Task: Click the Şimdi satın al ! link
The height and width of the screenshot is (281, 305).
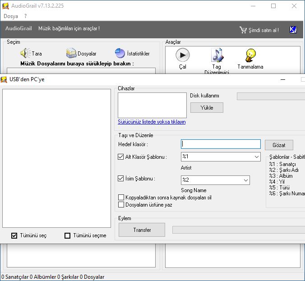Action: pyautogui.click(x=264, y=30)
